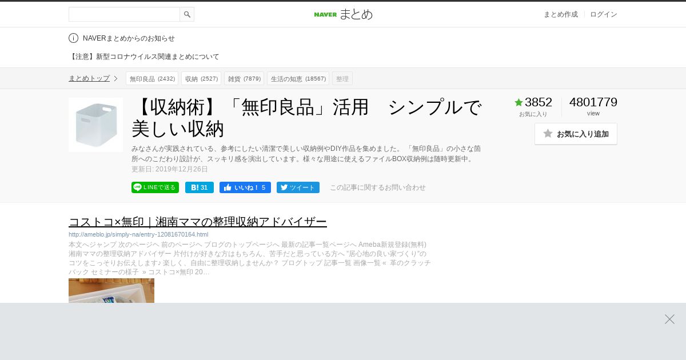
Task: Open the ameblo.jp entry URL link
Action: point(138,234)
